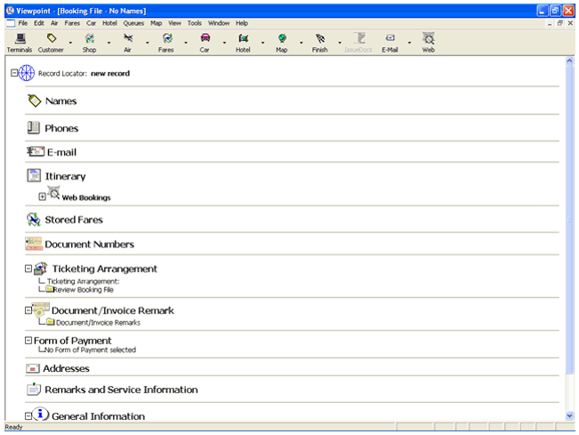Click the vertical scrollbar thumb
Image resolution: width=579 pixels, height=435 pixels.
(569, 220)
